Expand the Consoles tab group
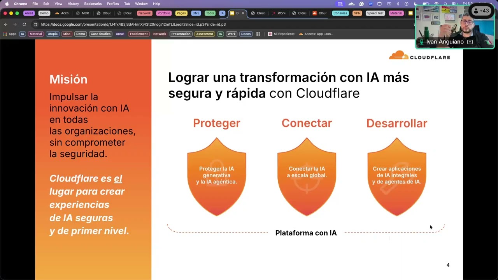This screenshot has height=280, width=498. [340, 13]
